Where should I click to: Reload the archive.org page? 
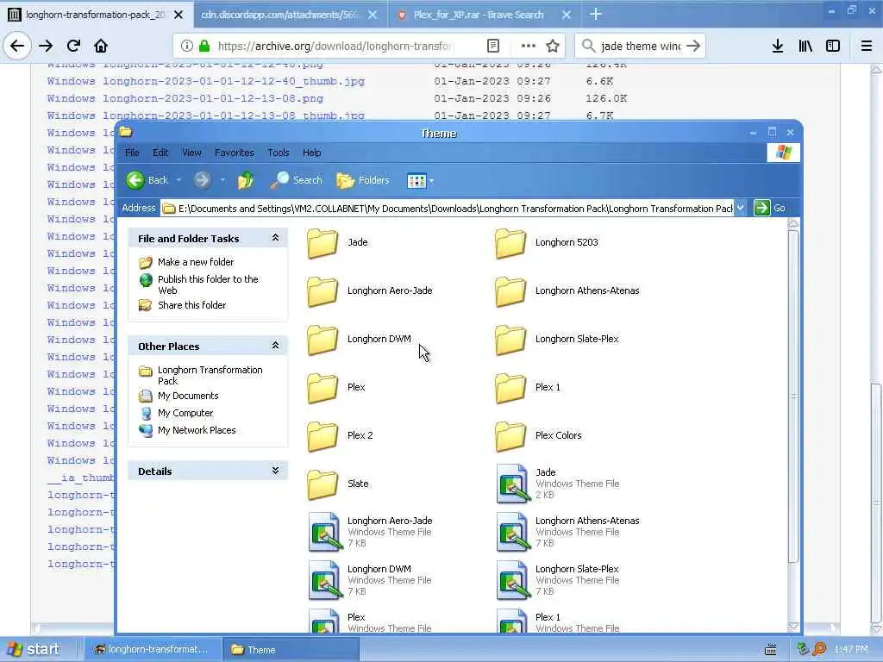coord(73,46)
